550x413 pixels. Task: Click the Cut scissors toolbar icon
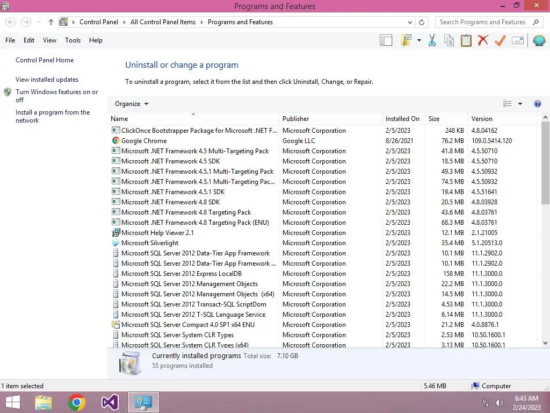pos(432,40)
